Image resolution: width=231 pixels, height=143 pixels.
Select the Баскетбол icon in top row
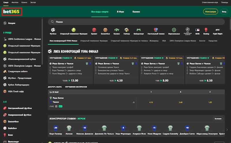[105, 31]
